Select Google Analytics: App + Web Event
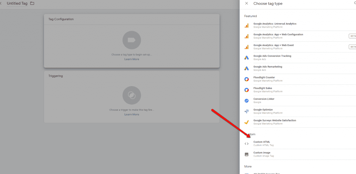356x174 pixels. [x=273, y=45]
